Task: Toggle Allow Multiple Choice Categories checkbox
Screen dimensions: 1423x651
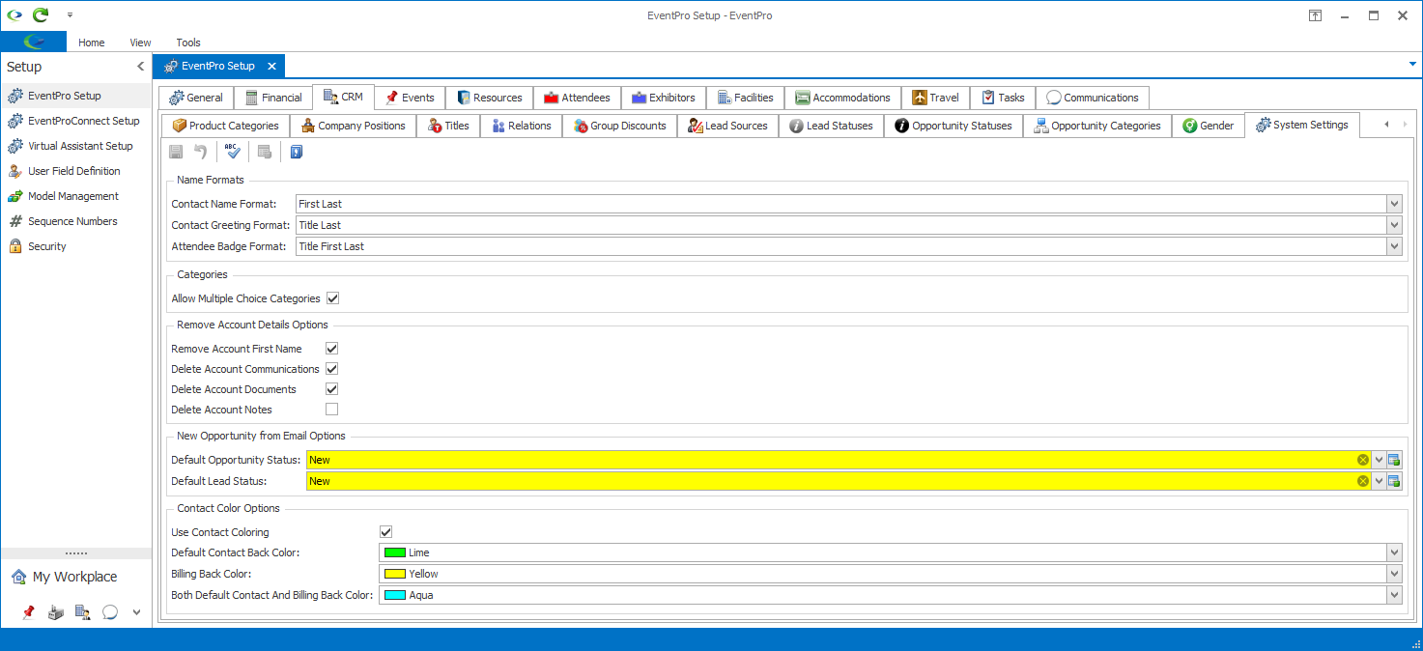Action: tap(333, 298)
